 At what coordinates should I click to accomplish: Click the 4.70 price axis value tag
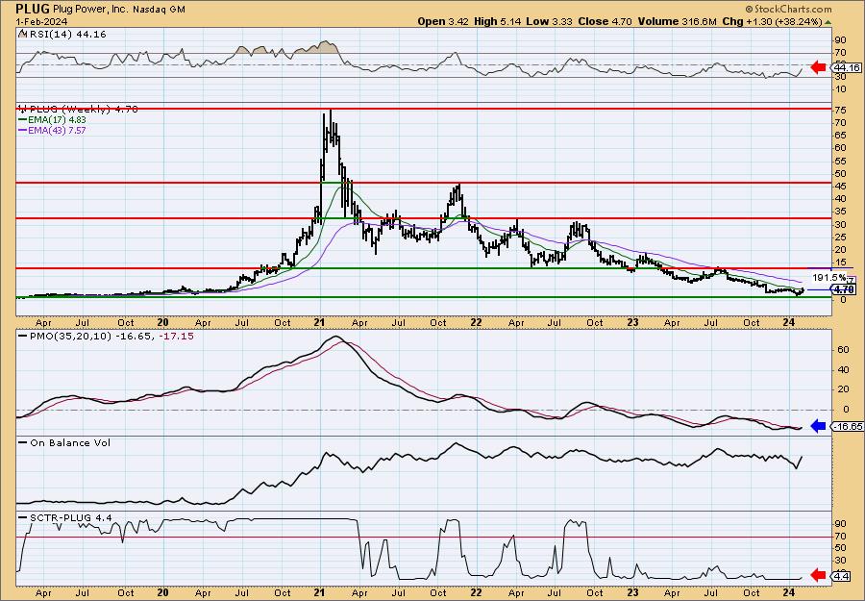coord(845,289)
